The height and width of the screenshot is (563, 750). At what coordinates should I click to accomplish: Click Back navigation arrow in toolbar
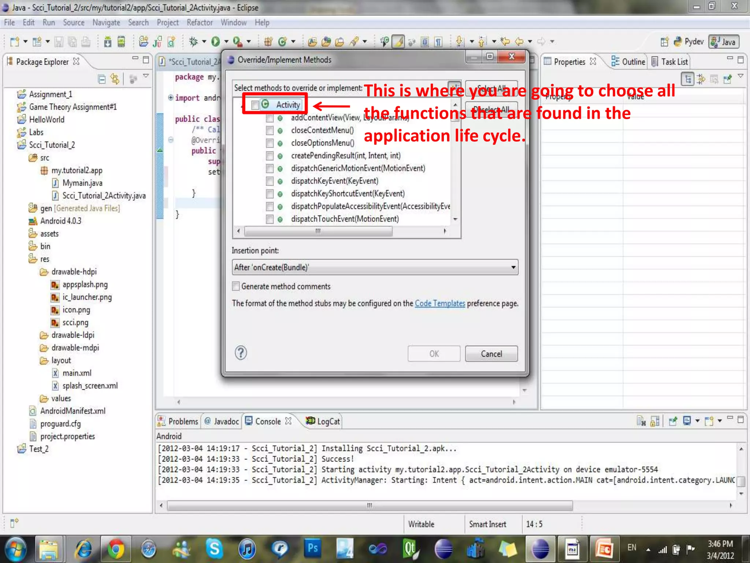(x=519, y=42)
